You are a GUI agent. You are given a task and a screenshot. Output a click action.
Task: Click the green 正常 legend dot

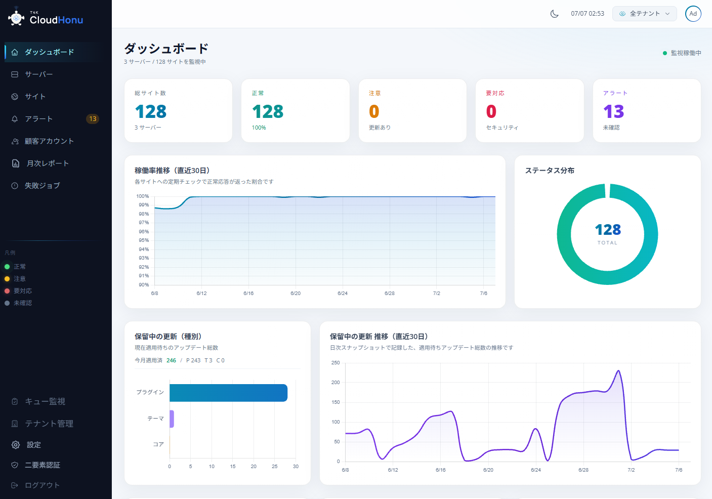[7, 267]
